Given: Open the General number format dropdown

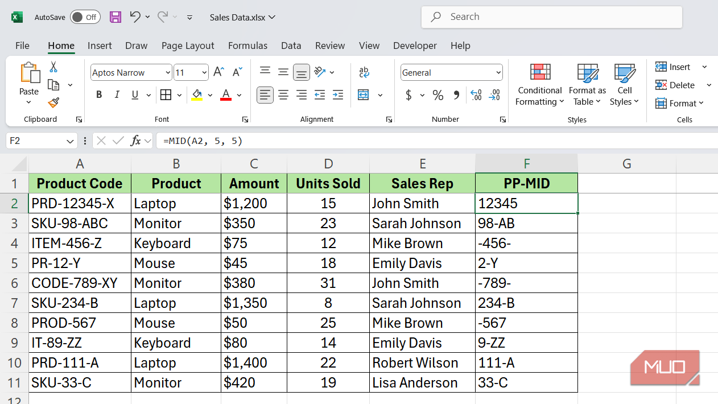Looking at the screenshot, I should pyautogui.click(x=498, y=73).
